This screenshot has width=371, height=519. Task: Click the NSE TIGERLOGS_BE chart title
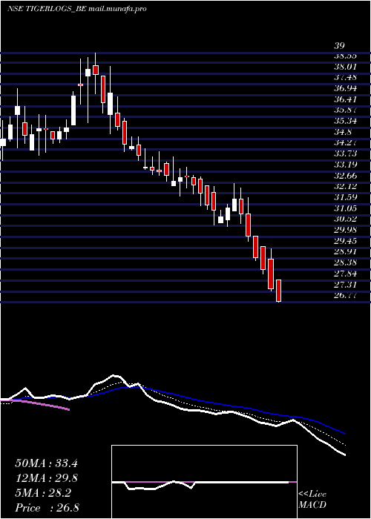click(77, 9)
